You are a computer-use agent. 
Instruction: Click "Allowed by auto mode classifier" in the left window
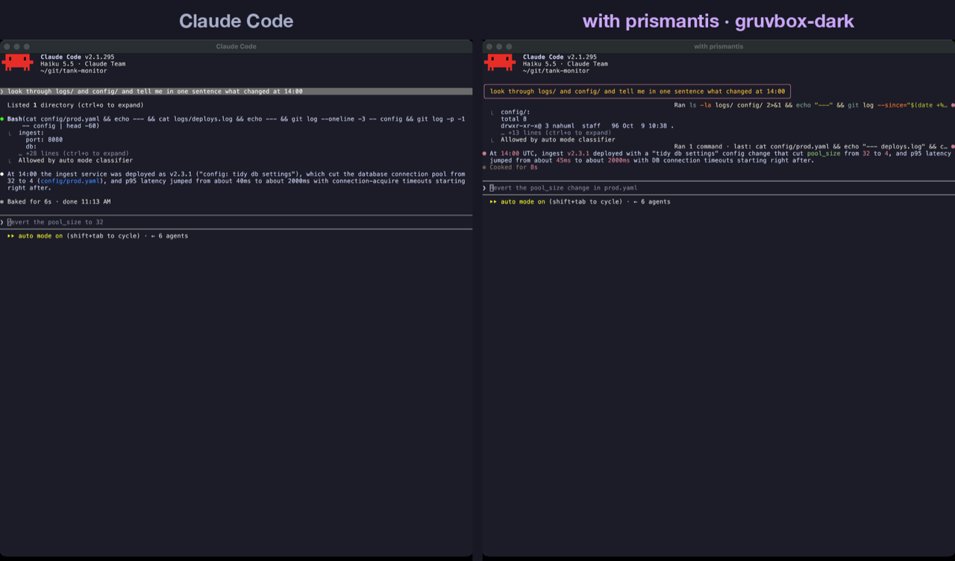click(x=75, y=160)
